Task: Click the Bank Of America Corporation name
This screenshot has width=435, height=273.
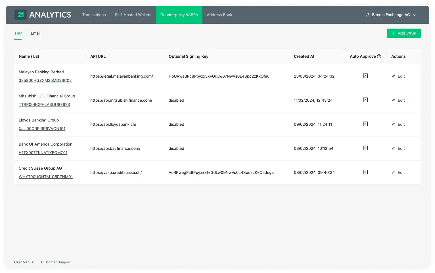Action: 45,144
